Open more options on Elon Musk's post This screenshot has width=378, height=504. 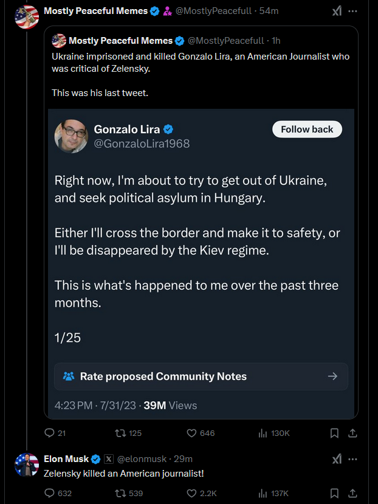pyautogui.click(x=353, y=459)
